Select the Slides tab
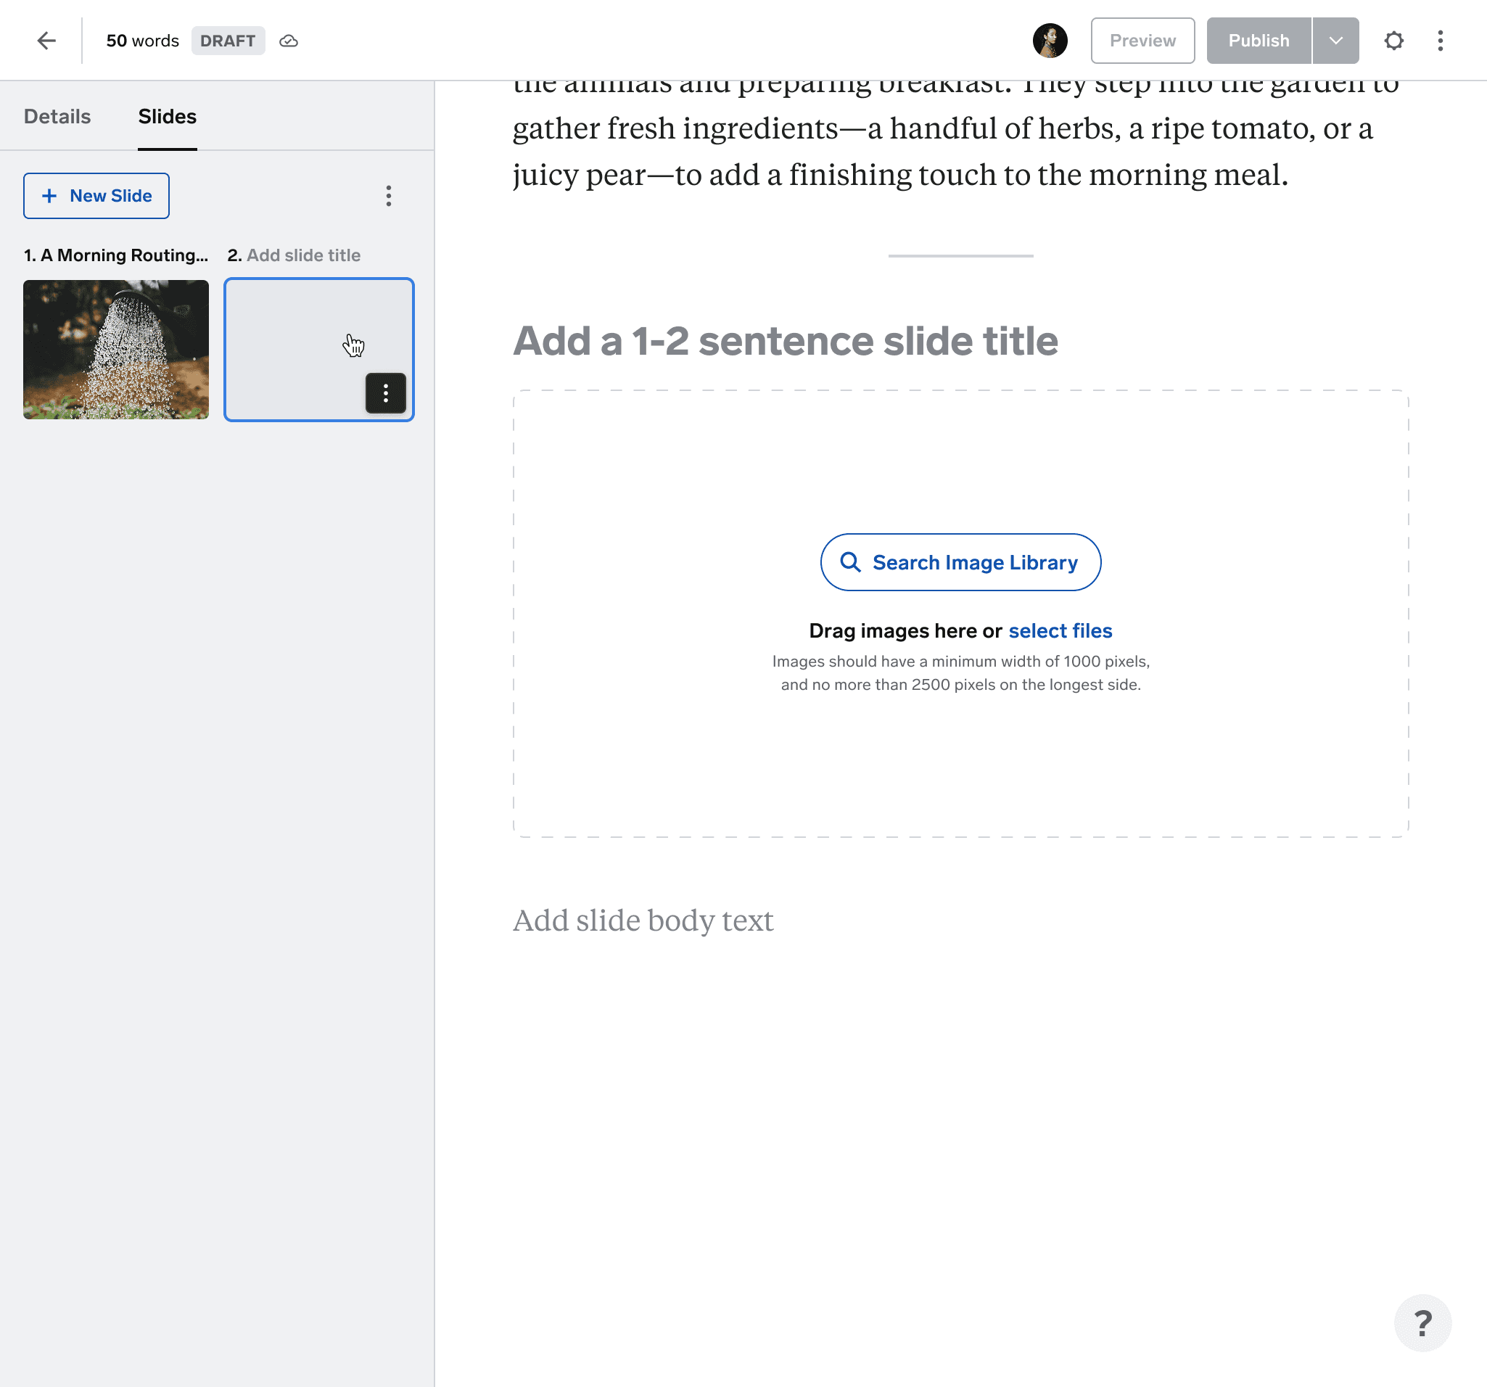 click(x=167, y=117)
